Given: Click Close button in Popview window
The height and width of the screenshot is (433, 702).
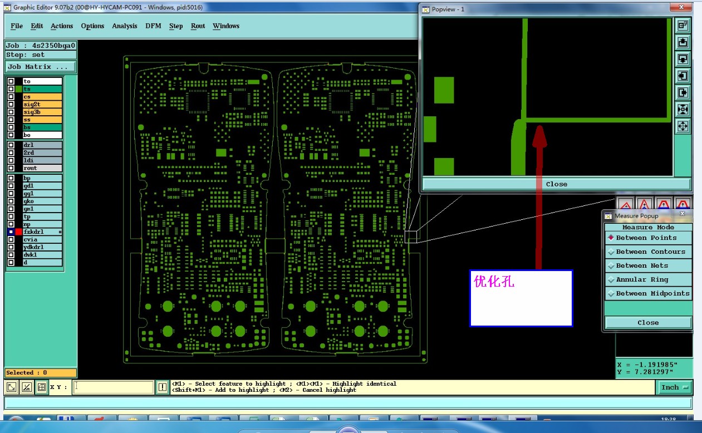Looking at the screenshot, I should 557,184.
